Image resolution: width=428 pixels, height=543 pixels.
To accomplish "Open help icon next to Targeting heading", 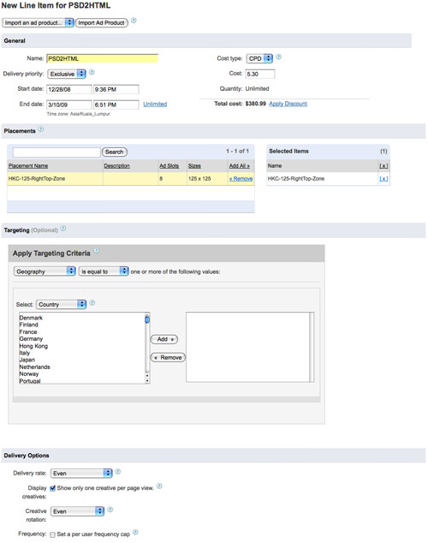I will (x=63, y=228).
